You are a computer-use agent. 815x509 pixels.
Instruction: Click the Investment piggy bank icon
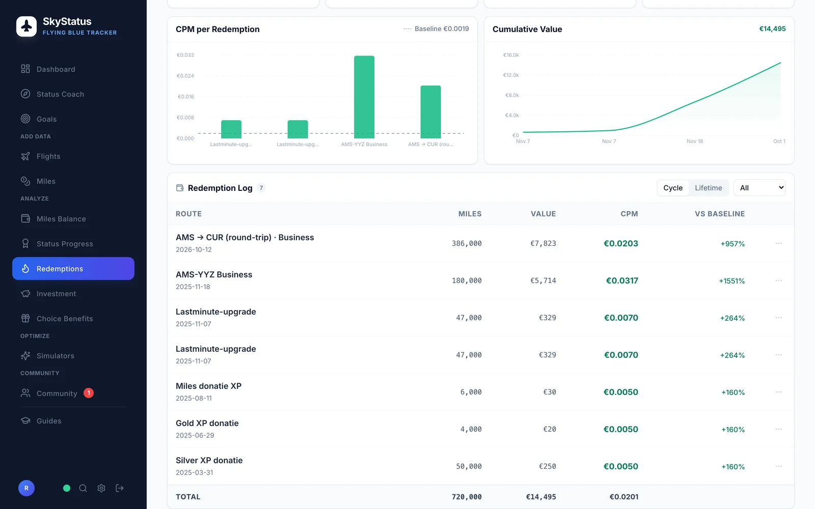(x=25, y=294)
